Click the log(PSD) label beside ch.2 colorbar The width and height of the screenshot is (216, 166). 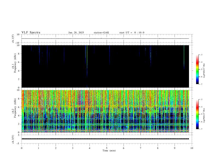(204, 116)
